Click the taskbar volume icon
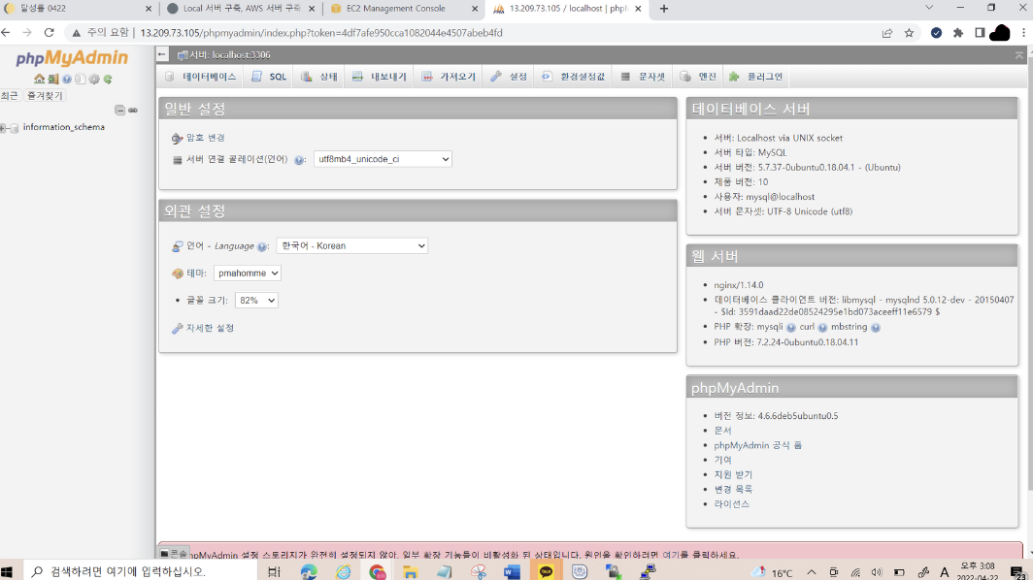 876,572
